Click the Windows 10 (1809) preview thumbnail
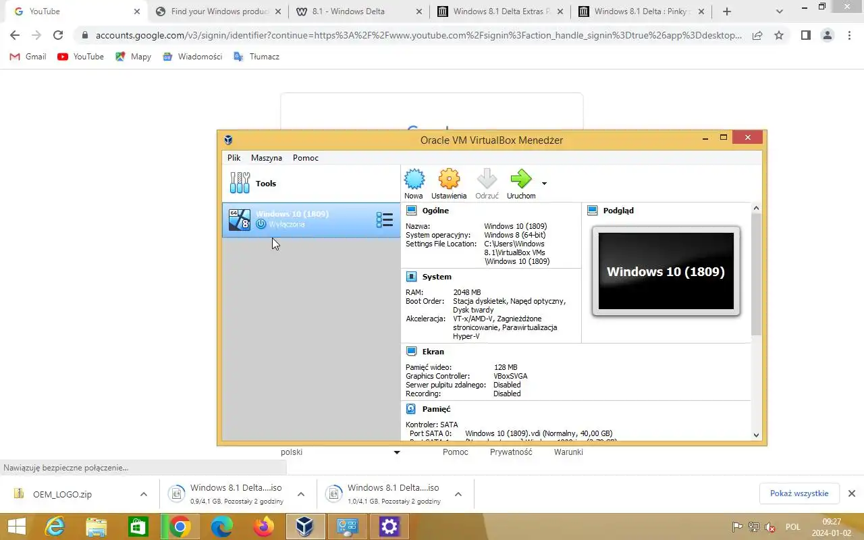Screen dimensions: 864x540 (x=666, y=271)
